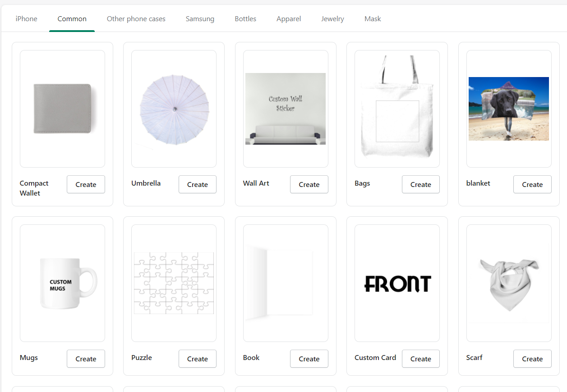This screenshot has height=392, width=567.
Task: Click Create for Compact Wallet
Action: point(86,184)
